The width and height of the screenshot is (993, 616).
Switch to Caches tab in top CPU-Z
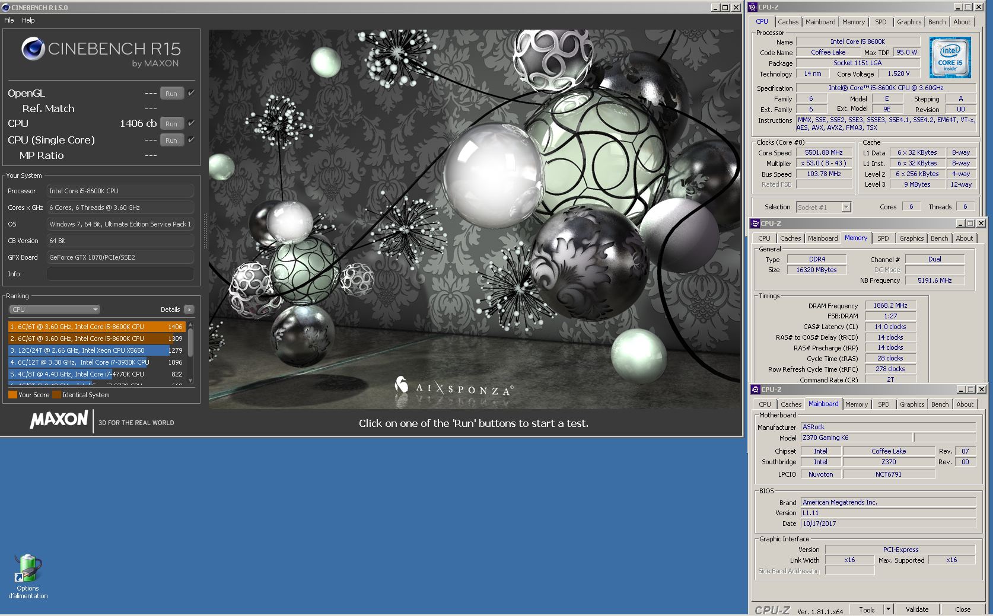coord(788,22)
